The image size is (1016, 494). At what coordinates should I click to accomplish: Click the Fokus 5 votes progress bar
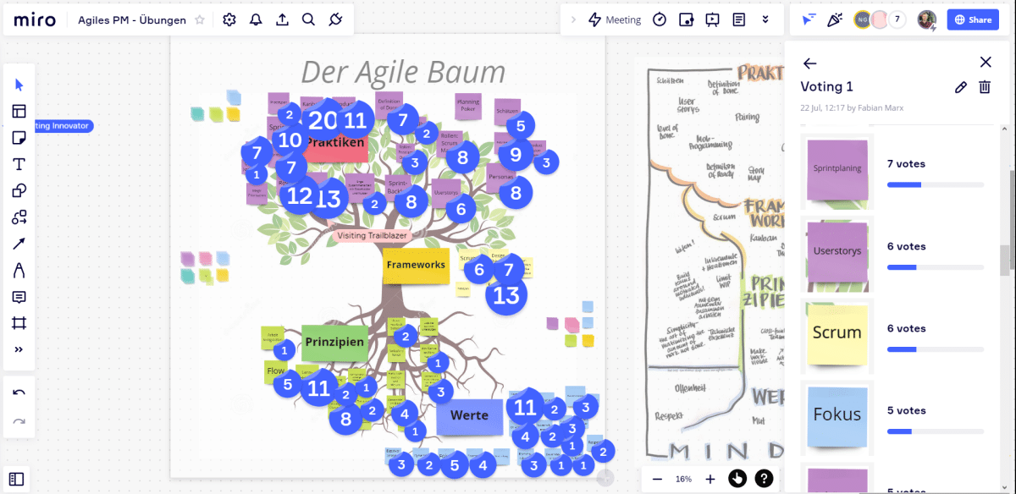[x=936, y=431]
